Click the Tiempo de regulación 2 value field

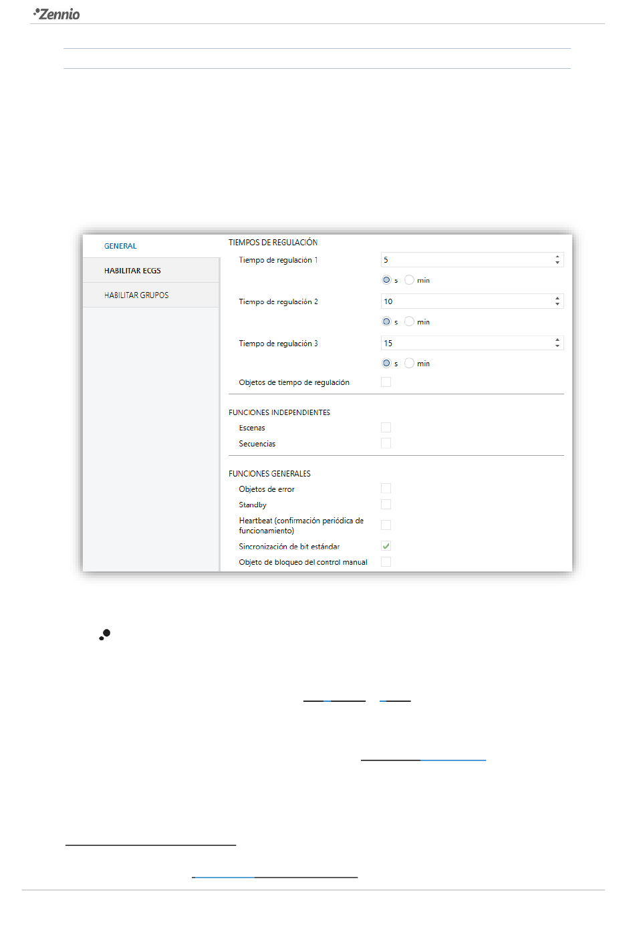472,301
